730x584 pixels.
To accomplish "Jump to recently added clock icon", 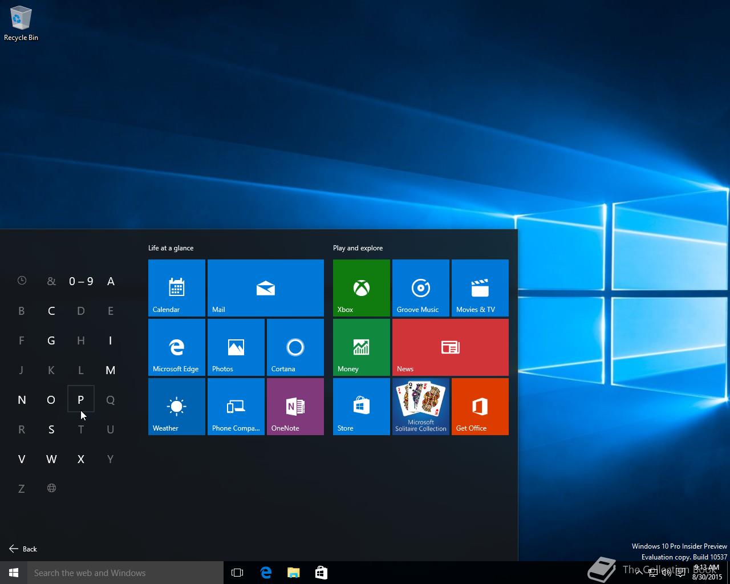I will pos(22,281).
